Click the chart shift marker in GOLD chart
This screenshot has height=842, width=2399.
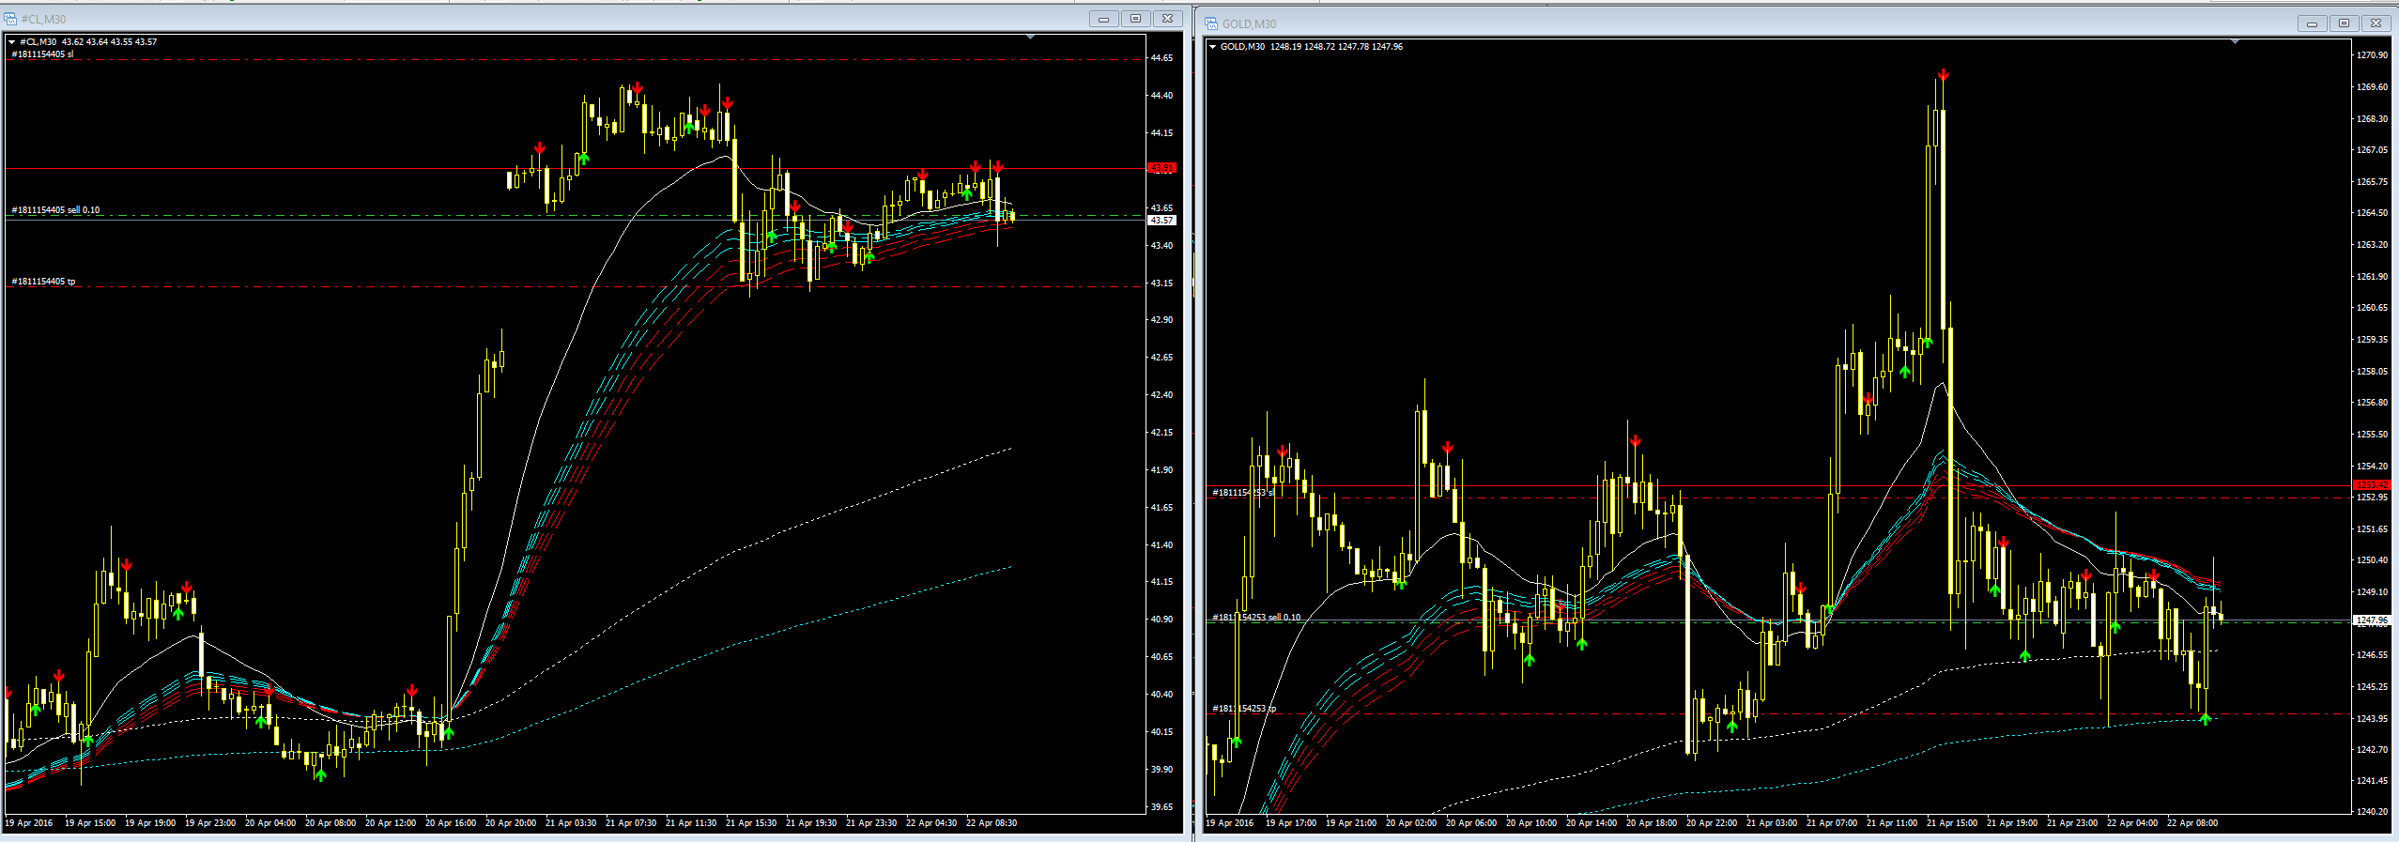coord(2235,42)
